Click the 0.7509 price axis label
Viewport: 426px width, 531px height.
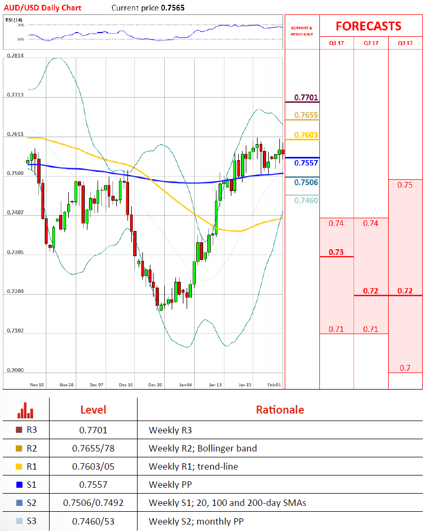[15, 173]
